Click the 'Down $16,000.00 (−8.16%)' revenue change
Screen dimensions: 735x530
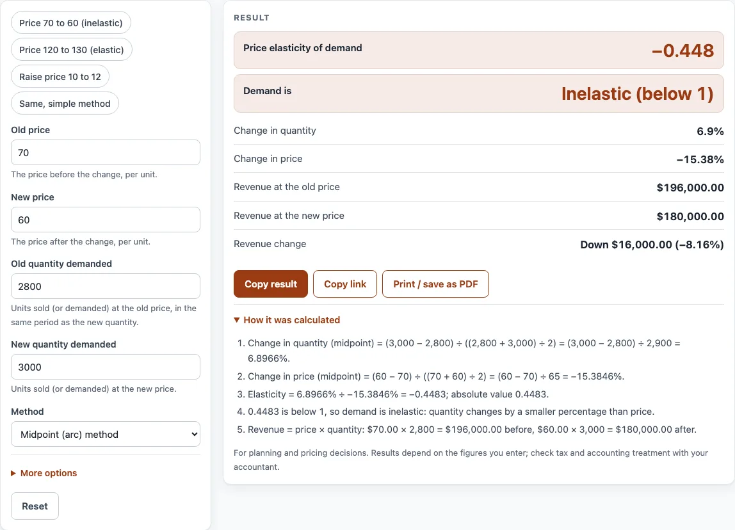click(x=652, y=245)
